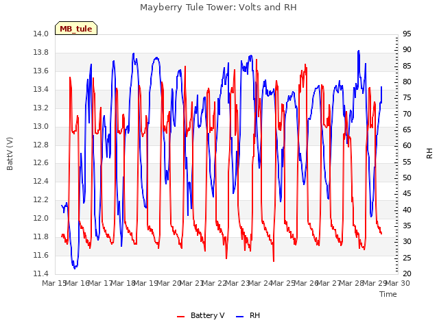Click the blue RH legend swatch
The image size is (439, 329).
240,316
